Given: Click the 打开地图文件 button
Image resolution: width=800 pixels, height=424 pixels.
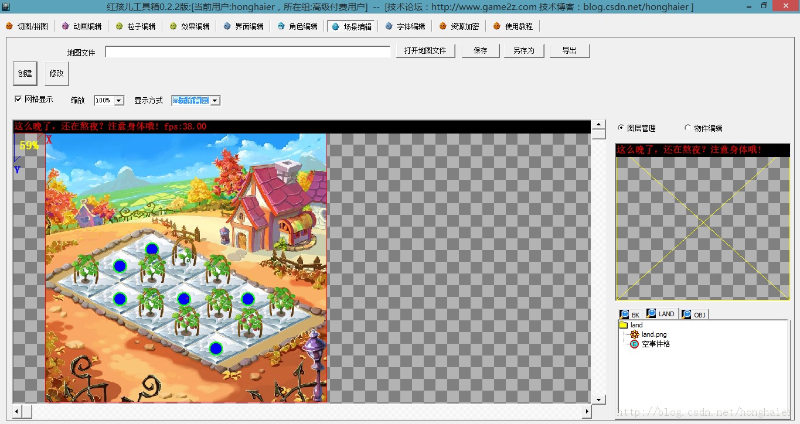Looking at the screenshot, I should (x=425, y=51).
